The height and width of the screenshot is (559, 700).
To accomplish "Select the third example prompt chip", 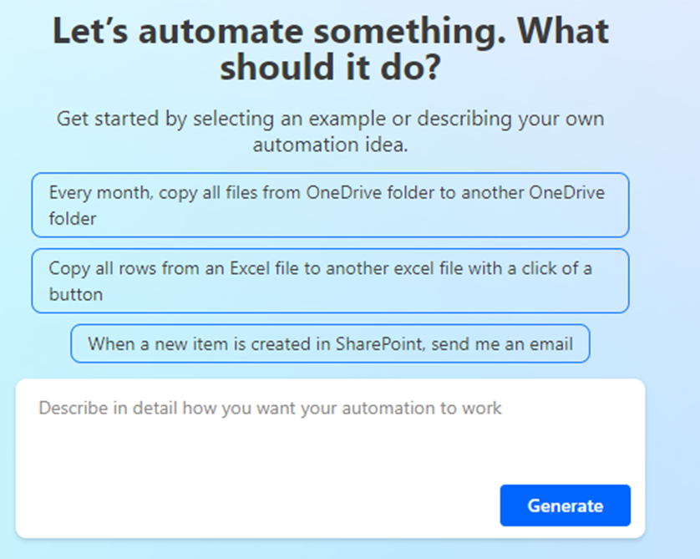I will pos(330,343).
